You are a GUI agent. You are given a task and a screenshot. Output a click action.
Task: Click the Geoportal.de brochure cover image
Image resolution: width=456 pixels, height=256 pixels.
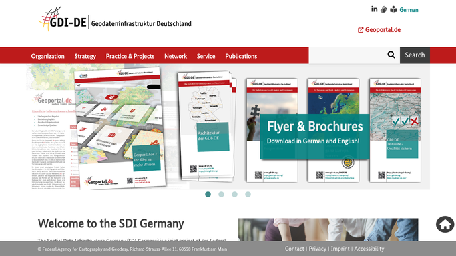tap(120, 128)
